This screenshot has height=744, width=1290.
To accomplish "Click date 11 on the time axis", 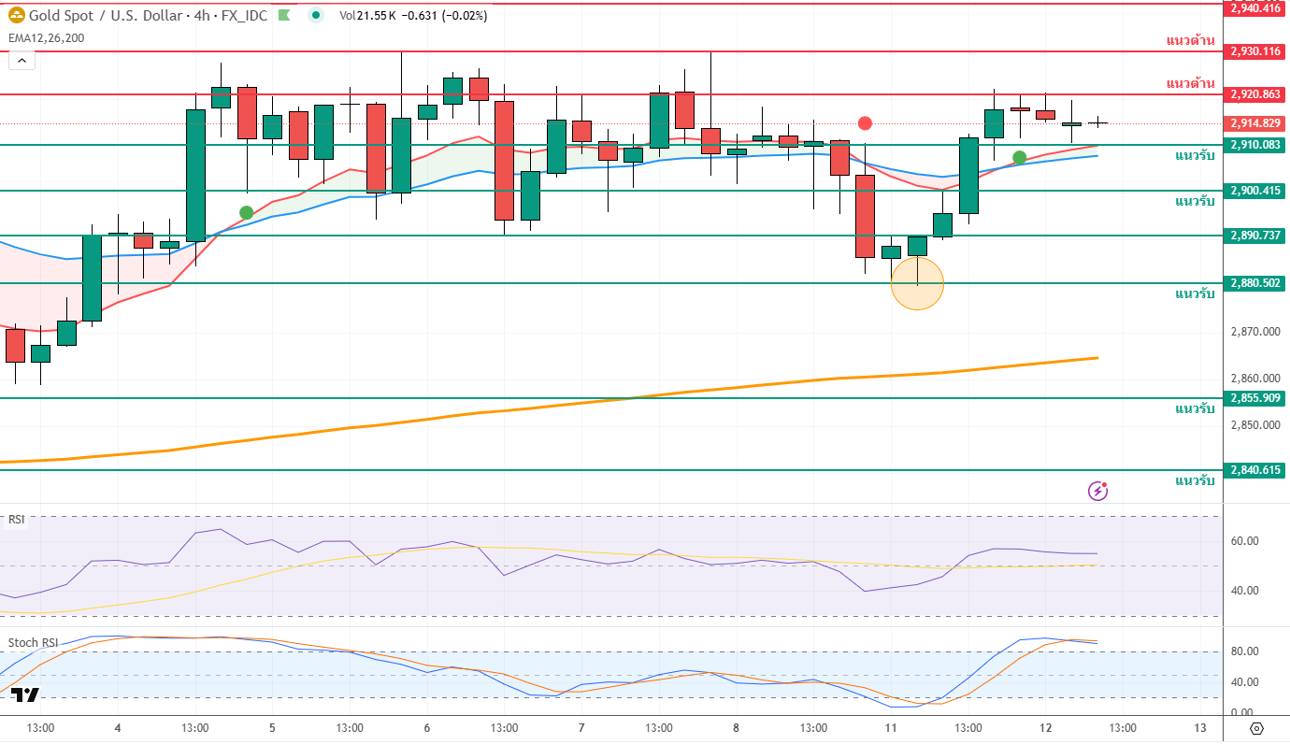I will pos(891,728).
